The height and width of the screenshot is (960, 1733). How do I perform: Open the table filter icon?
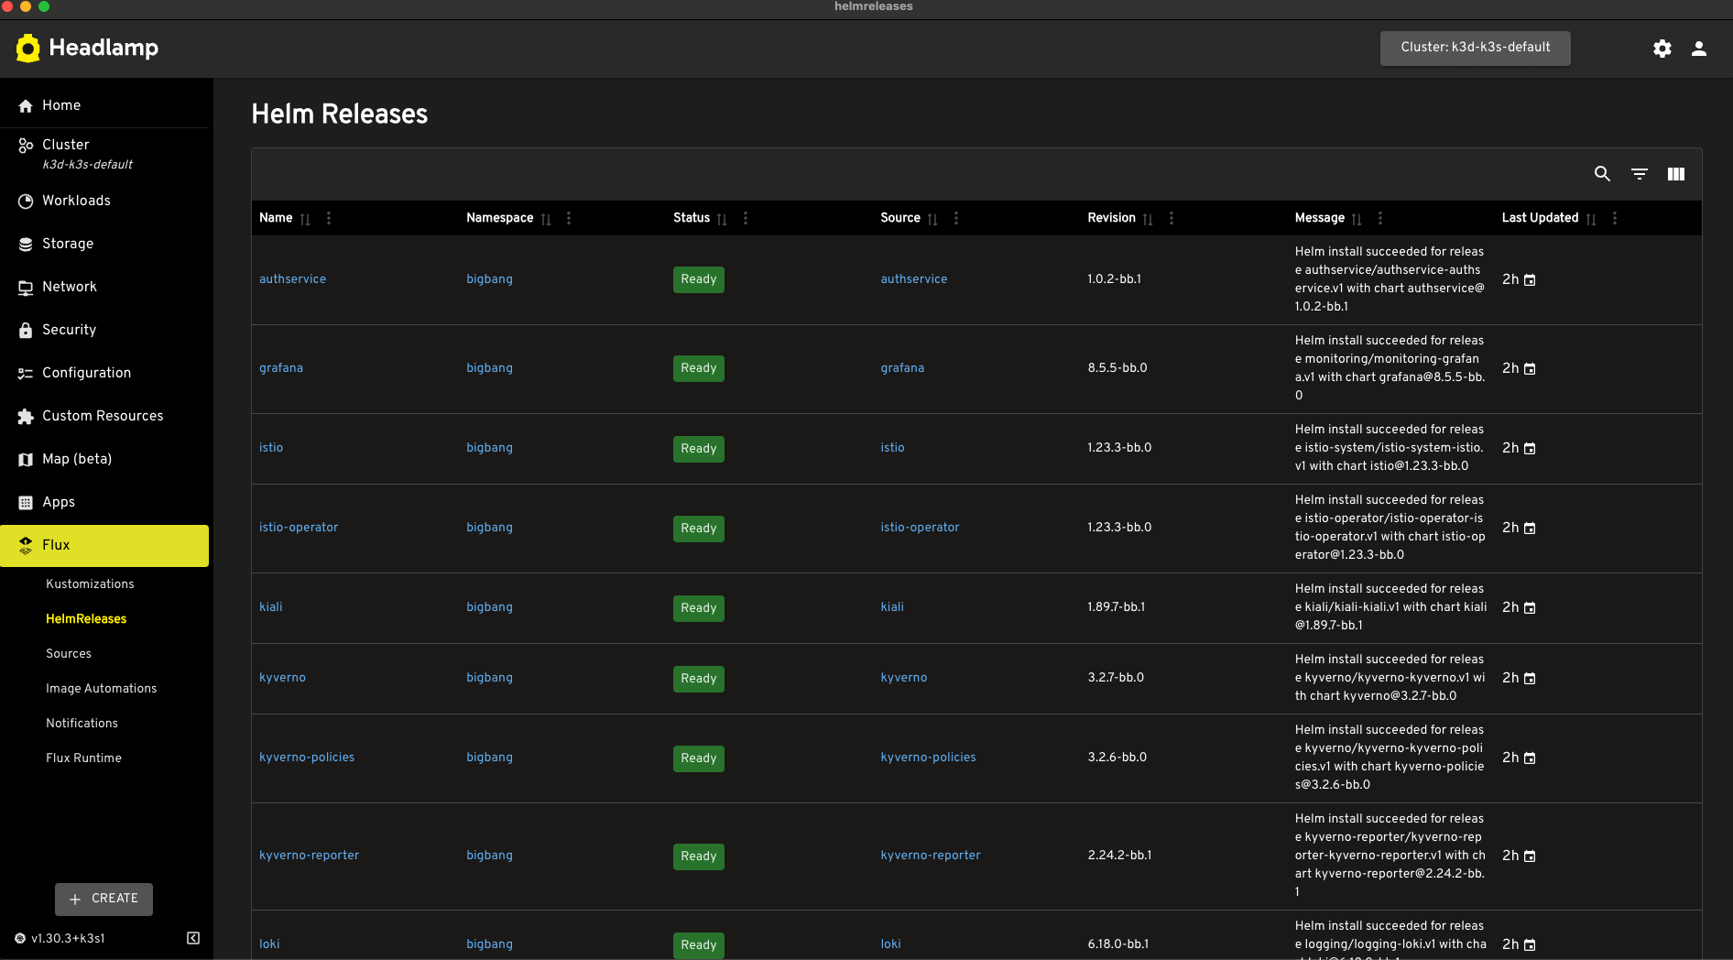click(1639, 174)
